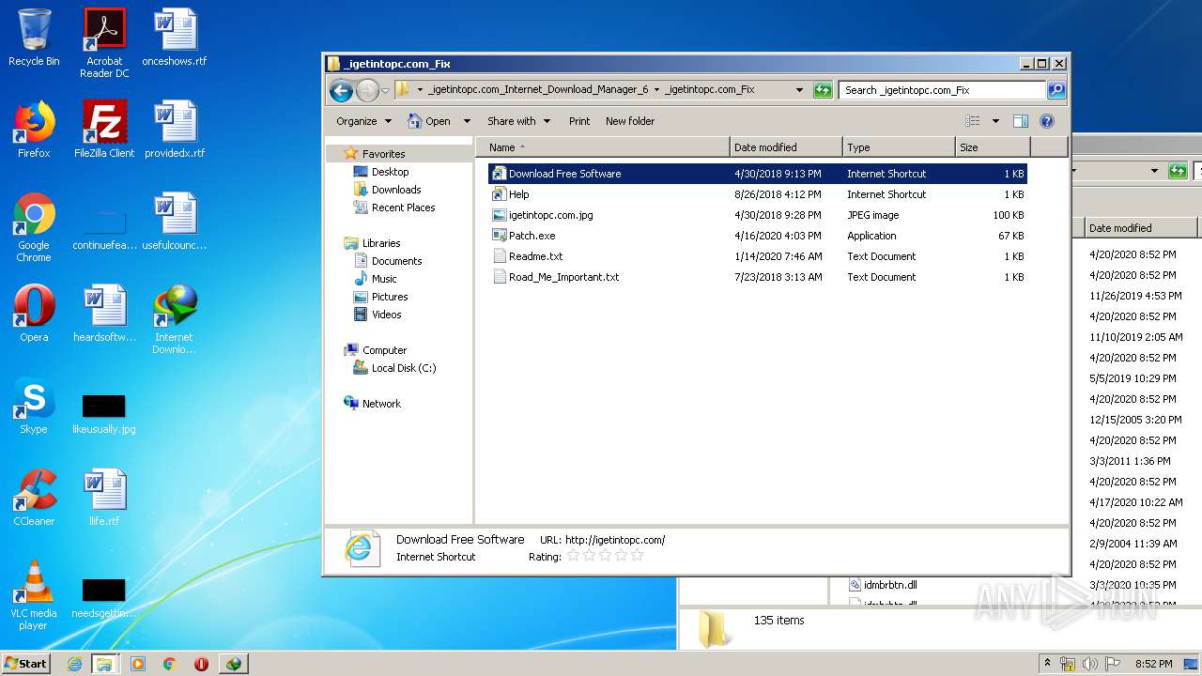
Task: Open the Start menu
Action: pyautogui.click(x=26, y=664)
